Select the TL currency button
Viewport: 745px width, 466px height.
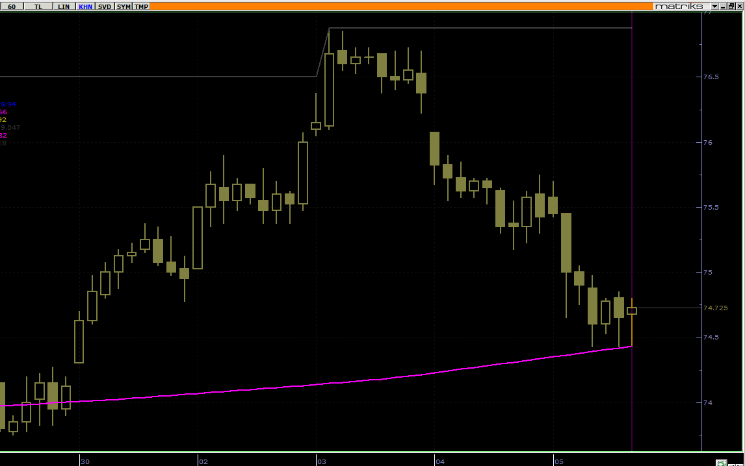coord(38,6)
